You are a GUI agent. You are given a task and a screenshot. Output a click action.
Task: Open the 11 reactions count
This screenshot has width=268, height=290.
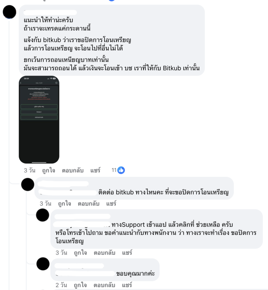point(114,170)
